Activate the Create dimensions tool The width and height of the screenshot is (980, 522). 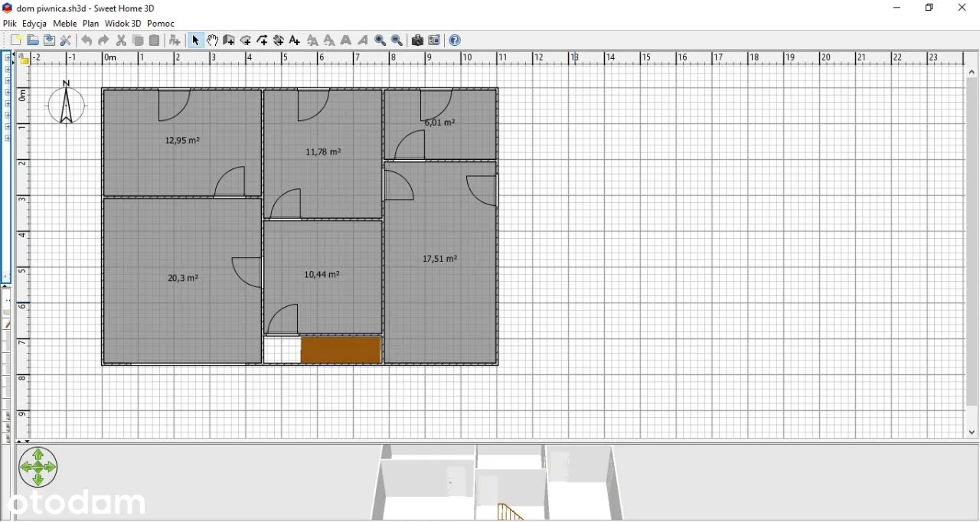pos(279,41)
